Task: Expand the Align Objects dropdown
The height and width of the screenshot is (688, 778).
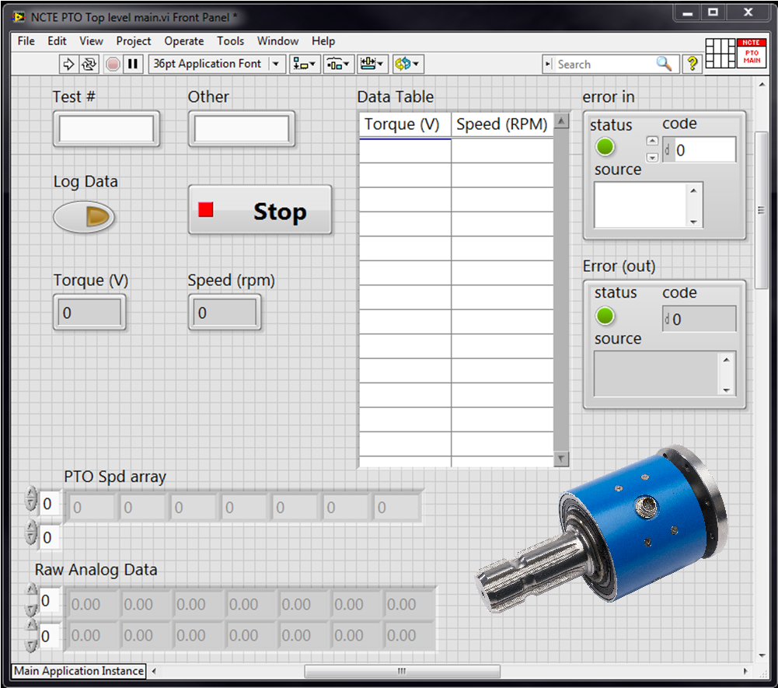Action: (x=305, y=65)
